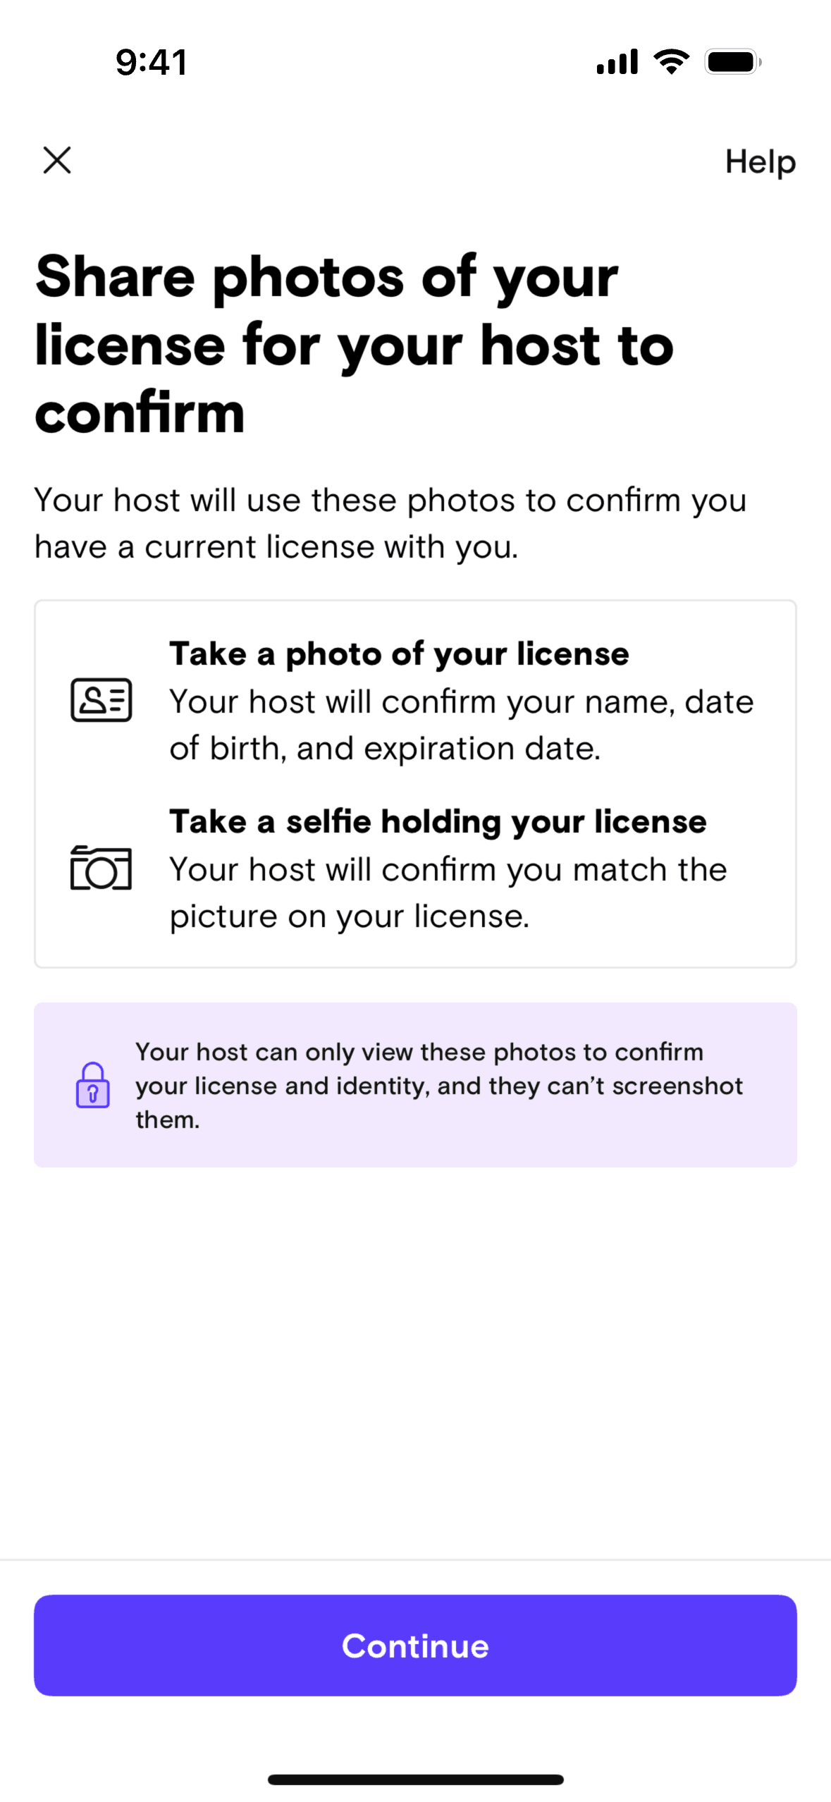Tap the "Your host will use these photos" subtitle
Viewport: 831px width, 1802px height.
click(x=390, y=523)
